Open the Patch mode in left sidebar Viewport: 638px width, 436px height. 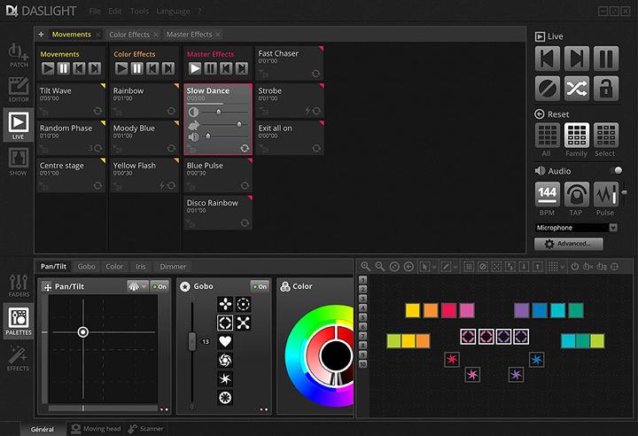click(x=19, y=56)
